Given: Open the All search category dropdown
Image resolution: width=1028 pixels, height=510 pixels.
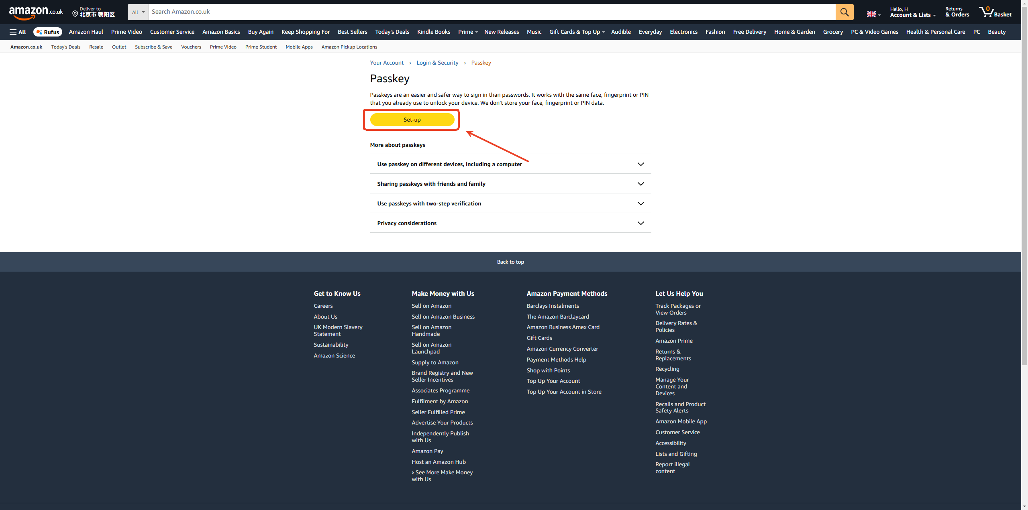Looking at the screenshot, I should [x=138, y=12].
